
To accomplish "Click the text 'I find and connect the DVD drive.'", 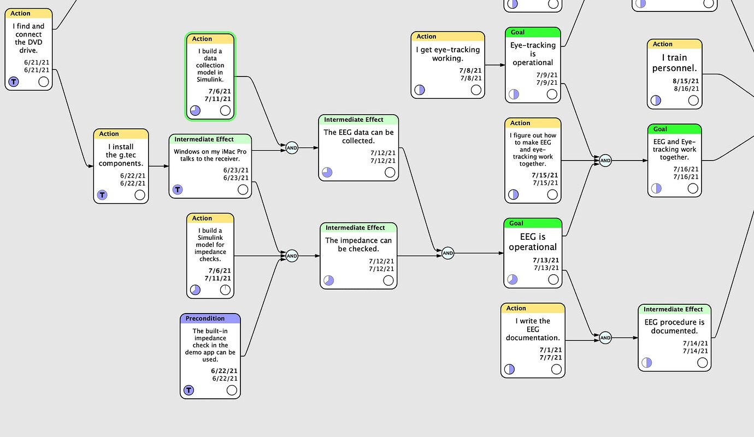I will 28,38.
